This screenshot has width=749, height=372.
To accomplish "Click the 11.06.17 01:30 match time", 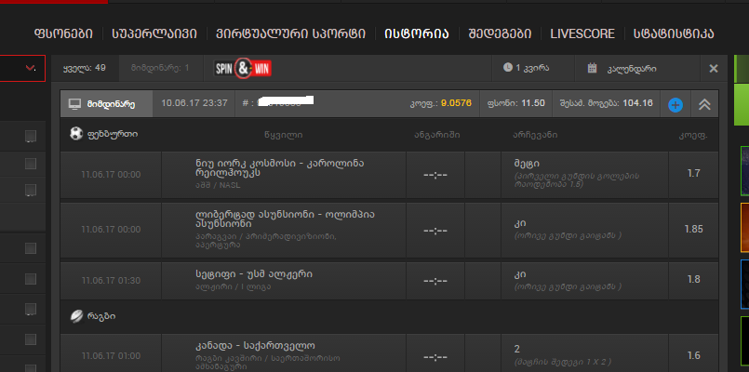I will (111, 280).
